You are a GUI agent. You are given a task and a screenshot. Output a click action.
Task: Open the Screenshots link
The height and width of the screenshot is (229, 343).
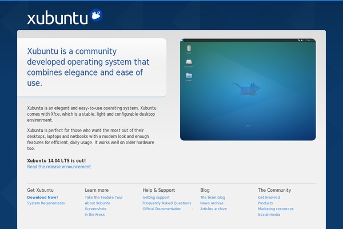[x=95, y=209]
